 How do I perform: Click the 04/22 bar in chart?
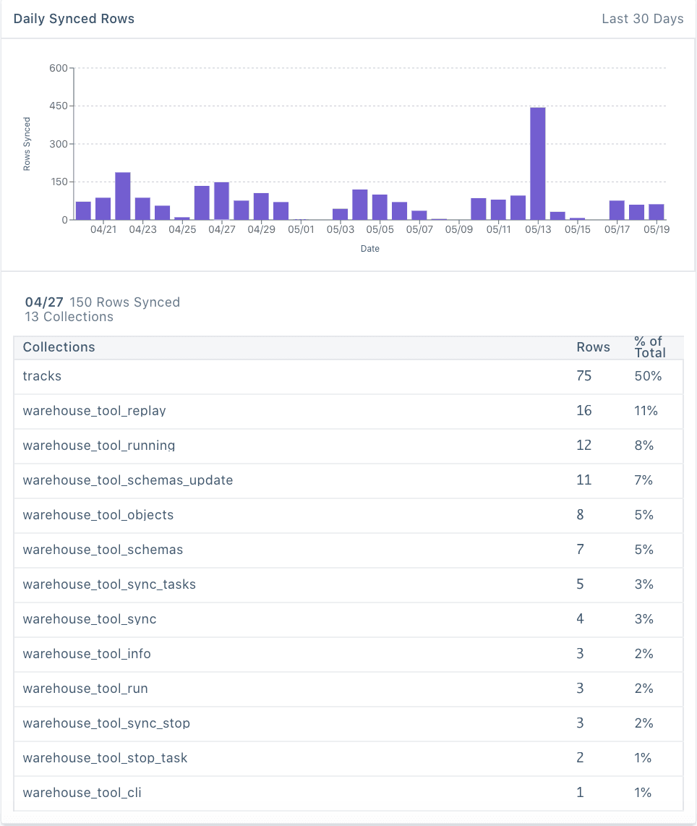click(x=123, y=196)
